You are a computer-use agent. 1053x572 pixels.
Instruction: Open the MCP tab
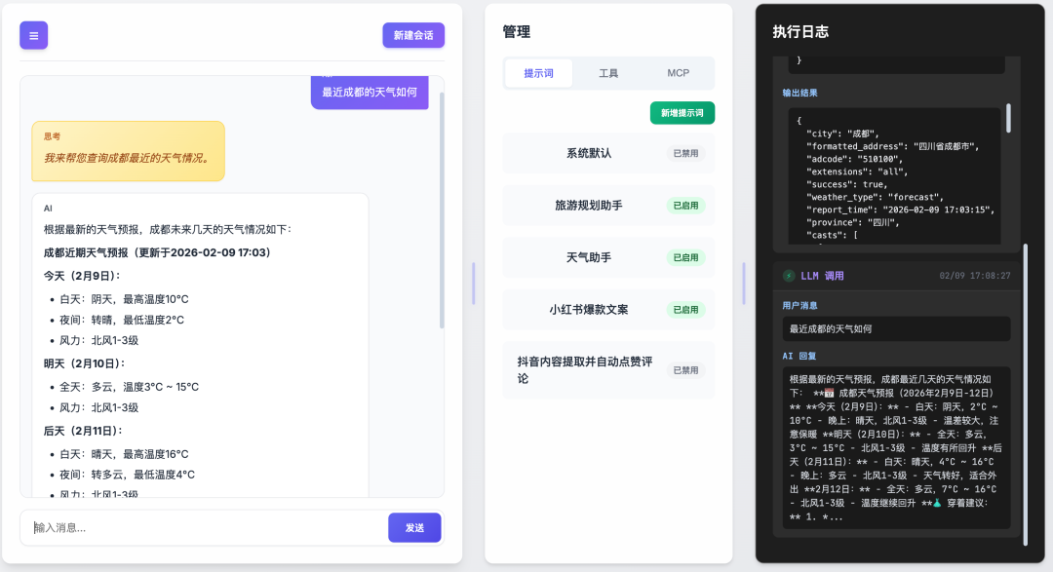click(678, 73)
